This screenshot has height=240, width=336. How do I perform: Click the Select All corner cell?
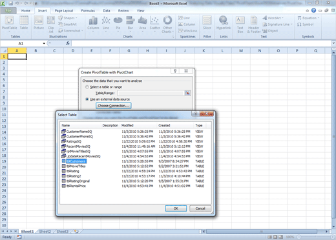click(x=4, y=51)
